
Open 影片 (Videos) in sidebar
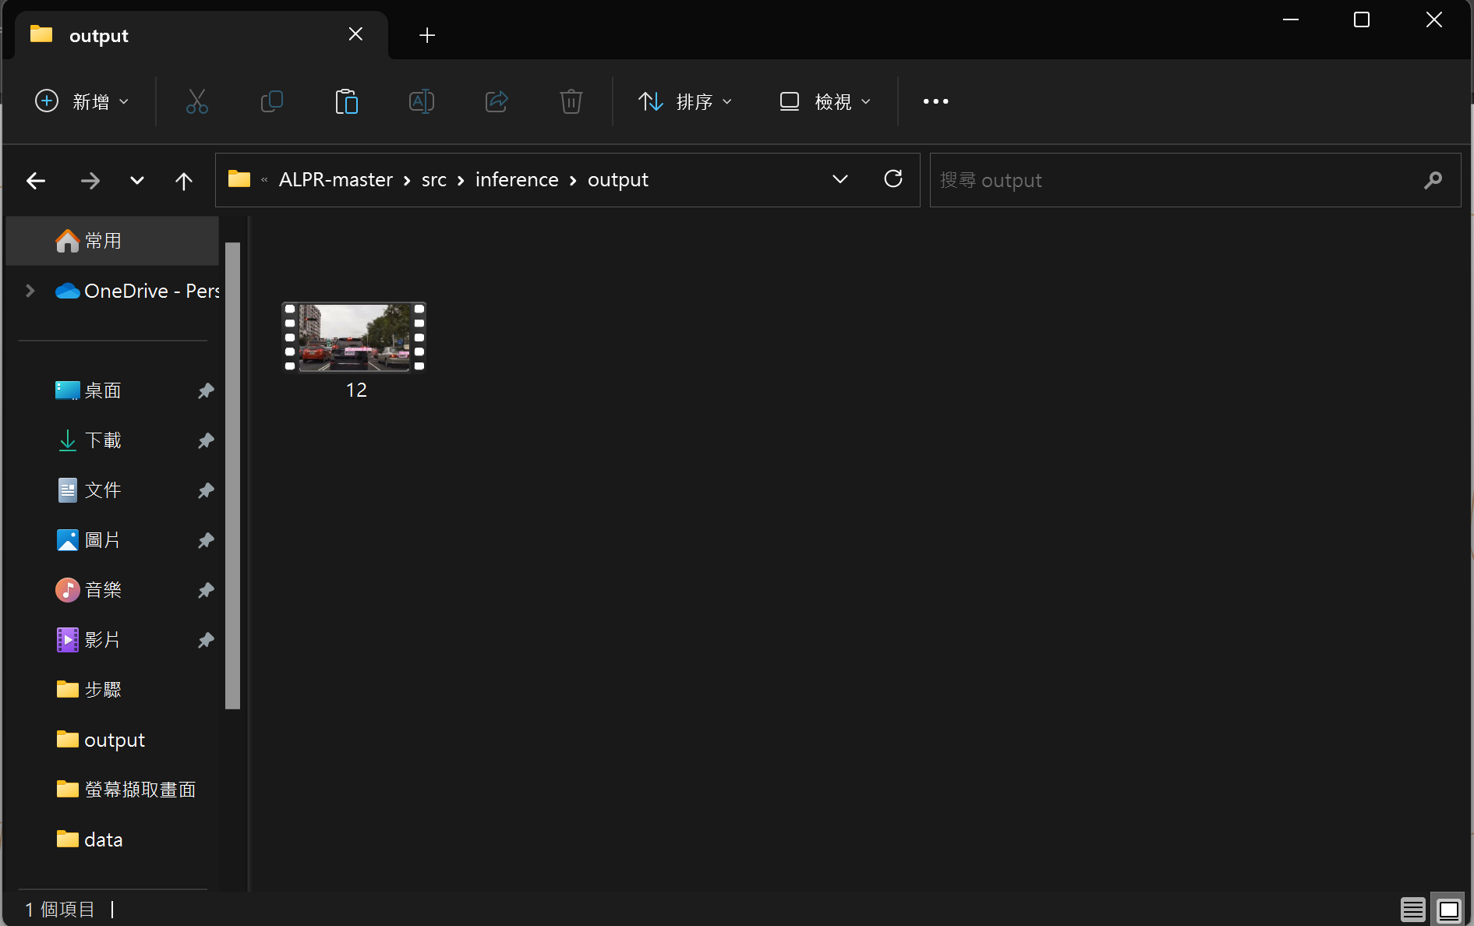tap(112, 640)
